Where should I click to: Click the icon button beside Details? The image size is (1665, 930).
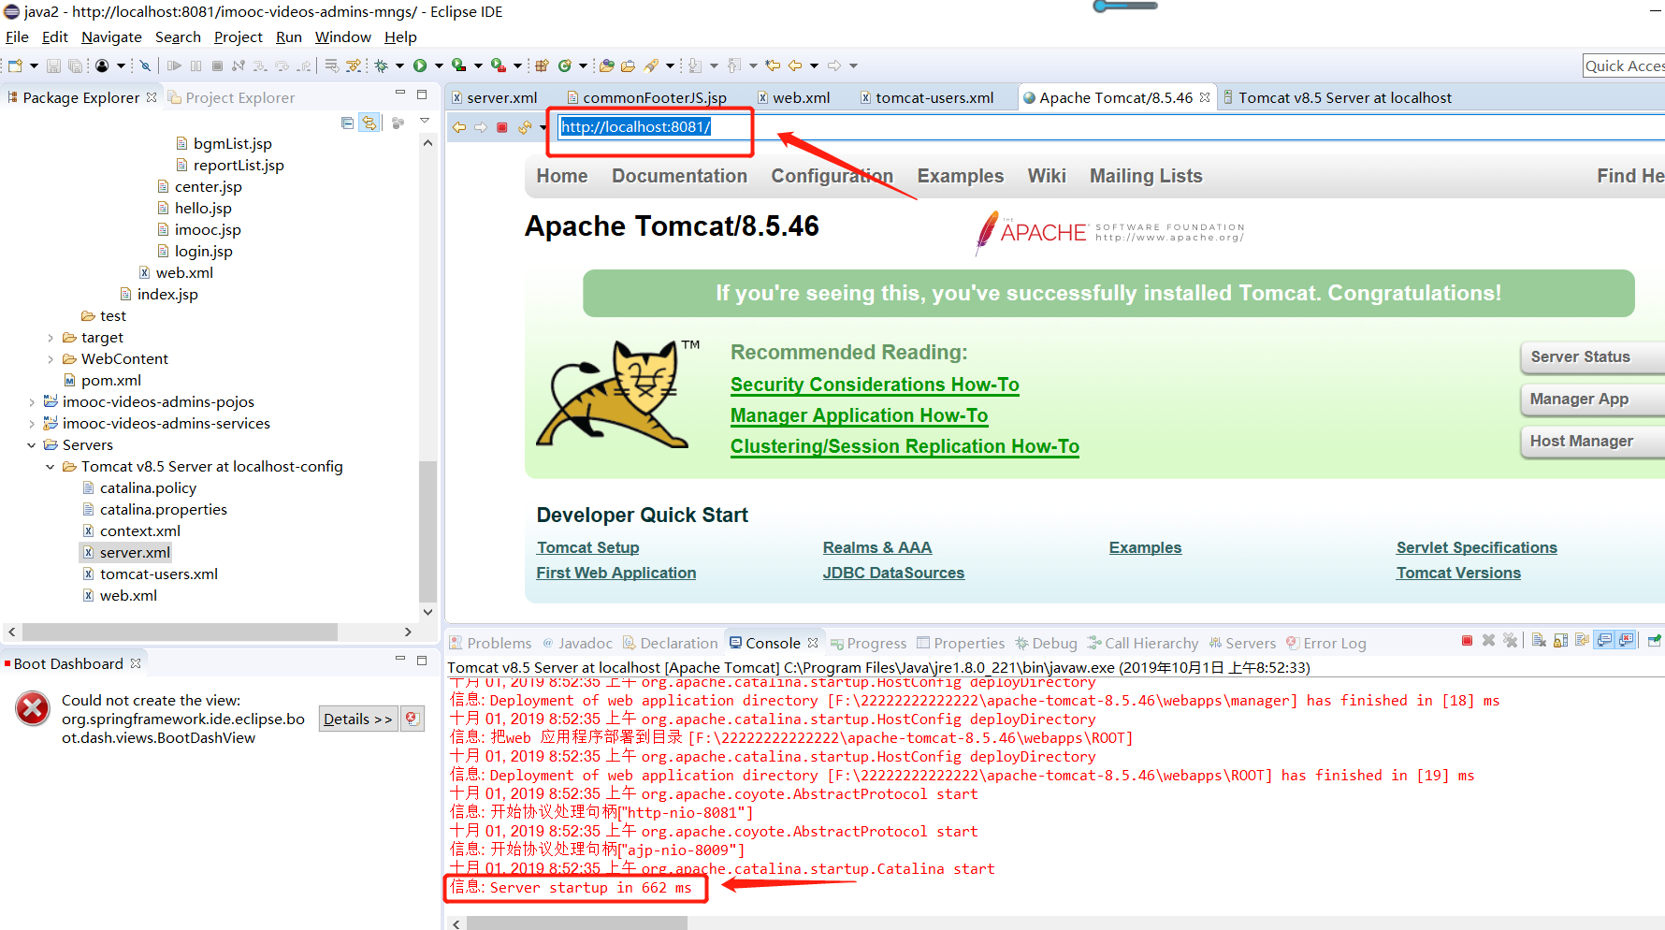click(x=413, y=719)
